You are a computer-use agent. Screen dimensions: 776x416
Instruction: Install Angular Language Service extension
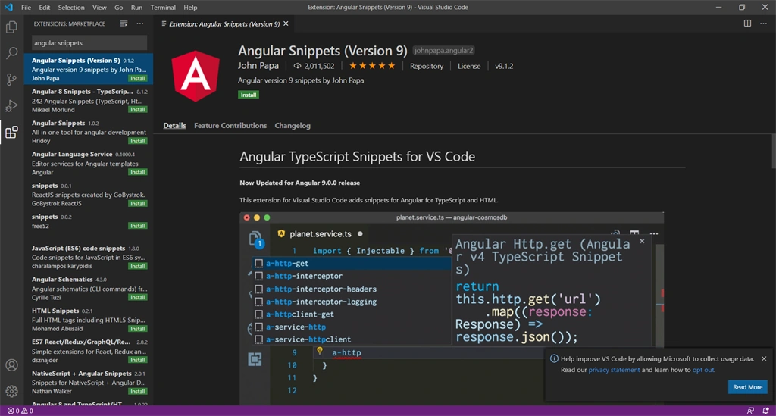coord(138,172)
